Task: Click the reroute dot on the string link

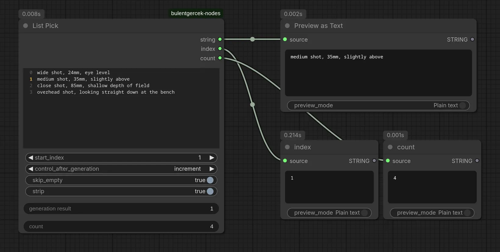Action: (252, 39)
